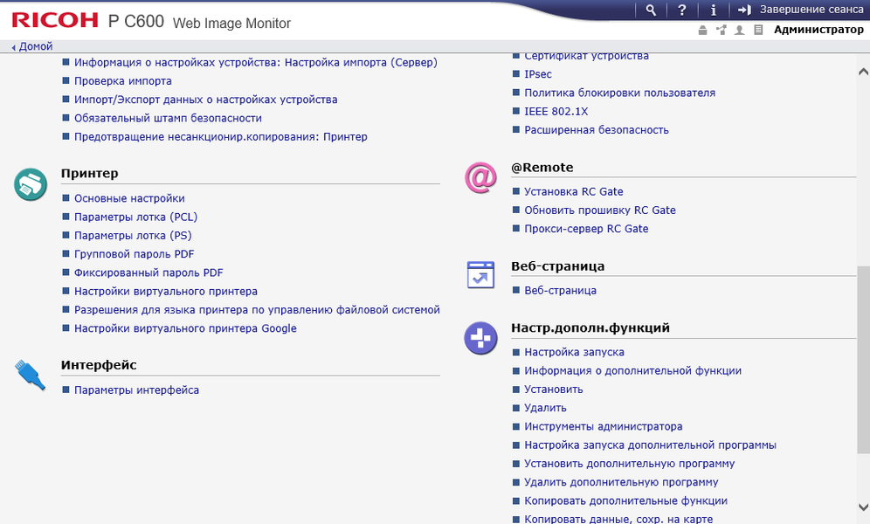Open Основные настройки under Принтер
The width and height of the screenshot is (870, 524).
pos(129,198)
